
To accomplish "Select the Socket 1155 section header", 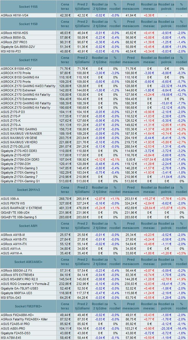I will tap(28, 7).
